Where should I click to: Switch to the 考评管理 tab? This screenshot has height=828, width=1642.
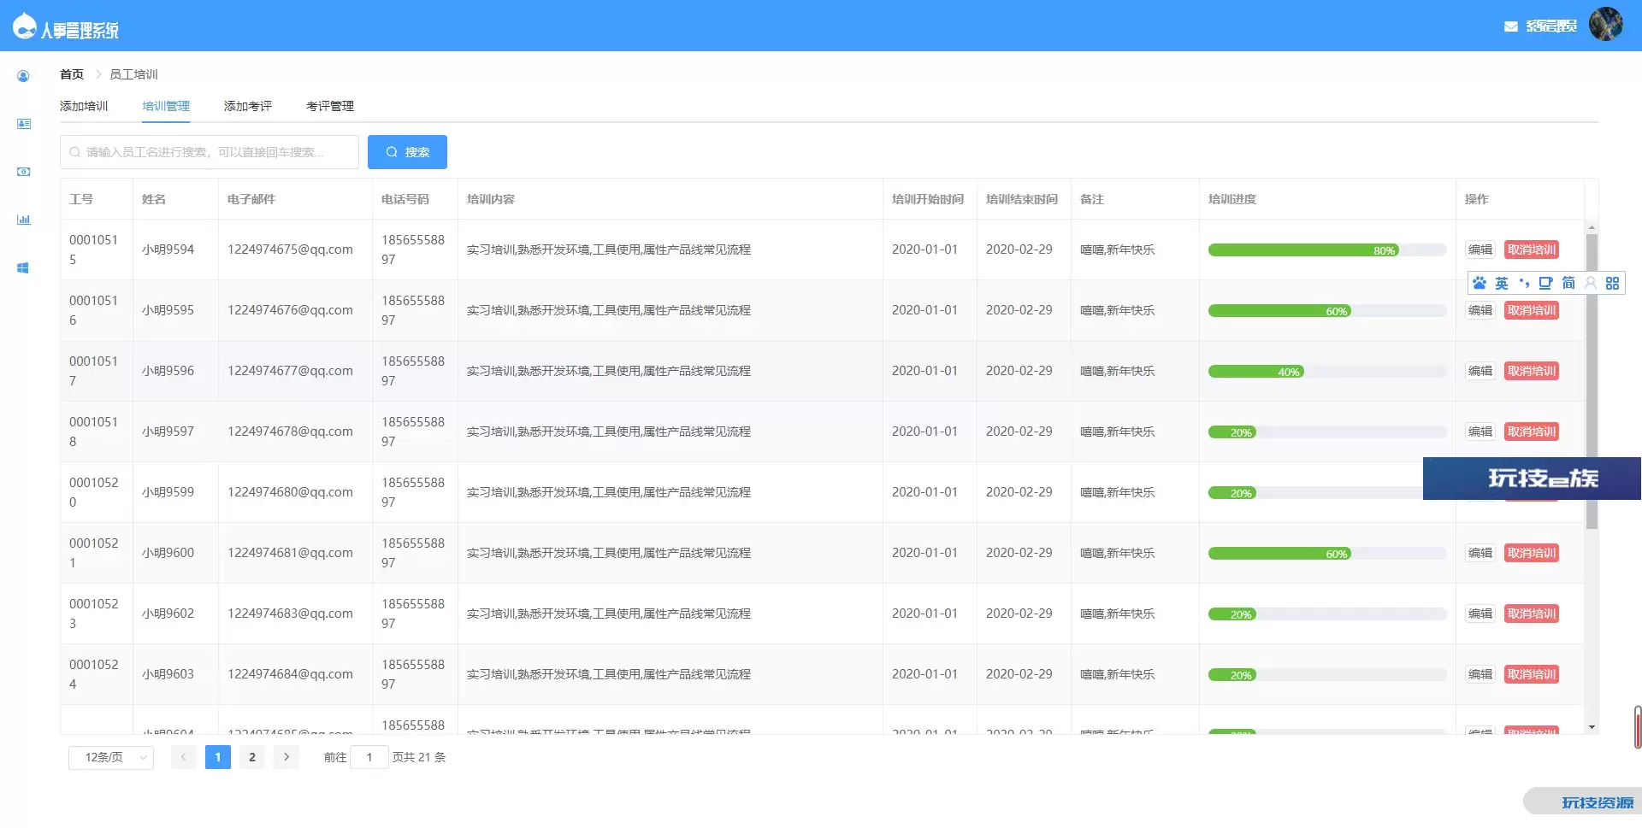click(x=329, y=106)
